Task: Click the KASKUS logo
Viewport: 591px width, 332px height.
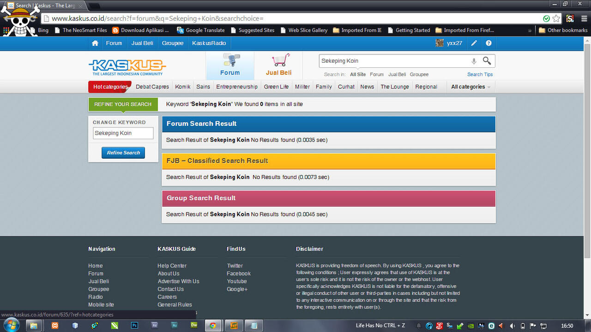Action: pyautogui.click(x=127, y=66)
